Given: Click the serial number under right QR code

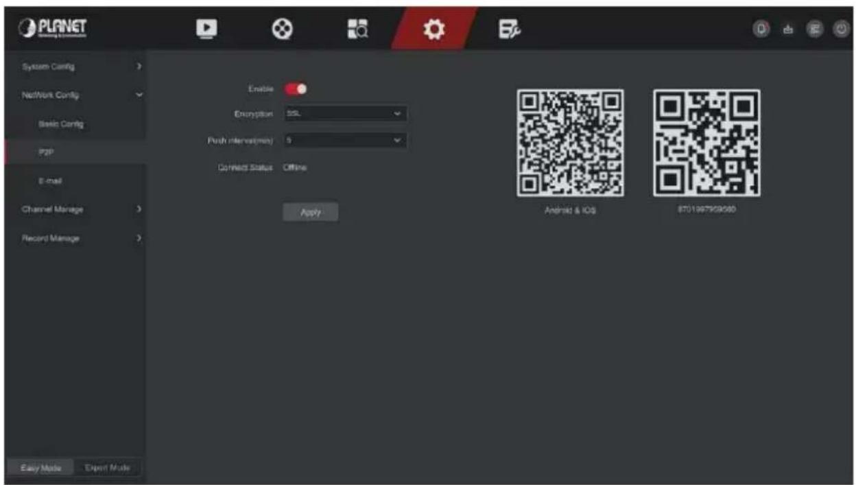Looking at the screenshot, I should pyautogui.click(x=707, y=210).
